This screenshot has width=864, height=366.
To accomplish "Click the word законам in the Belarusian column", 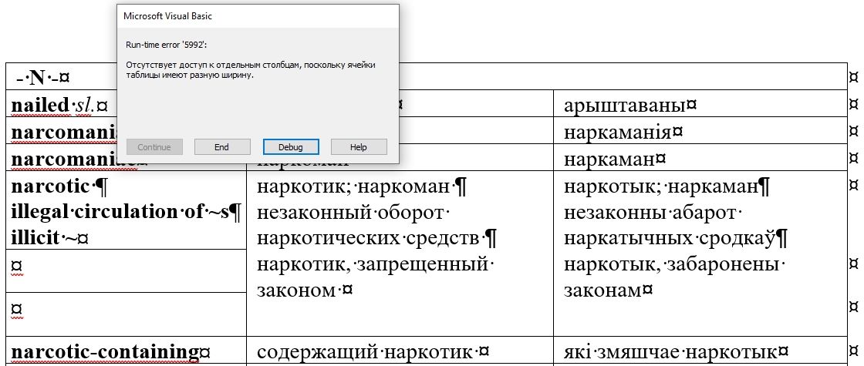I will [x=602, y=290].
